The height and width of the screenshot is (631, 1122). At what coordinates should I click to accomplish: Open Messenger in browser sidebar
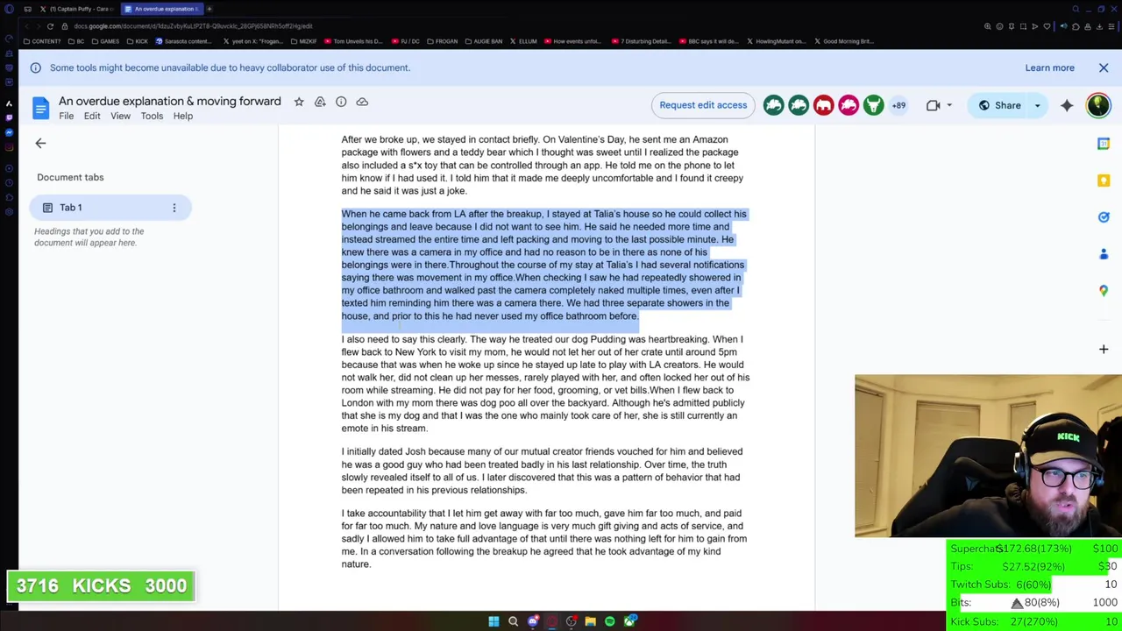(9, 132)
